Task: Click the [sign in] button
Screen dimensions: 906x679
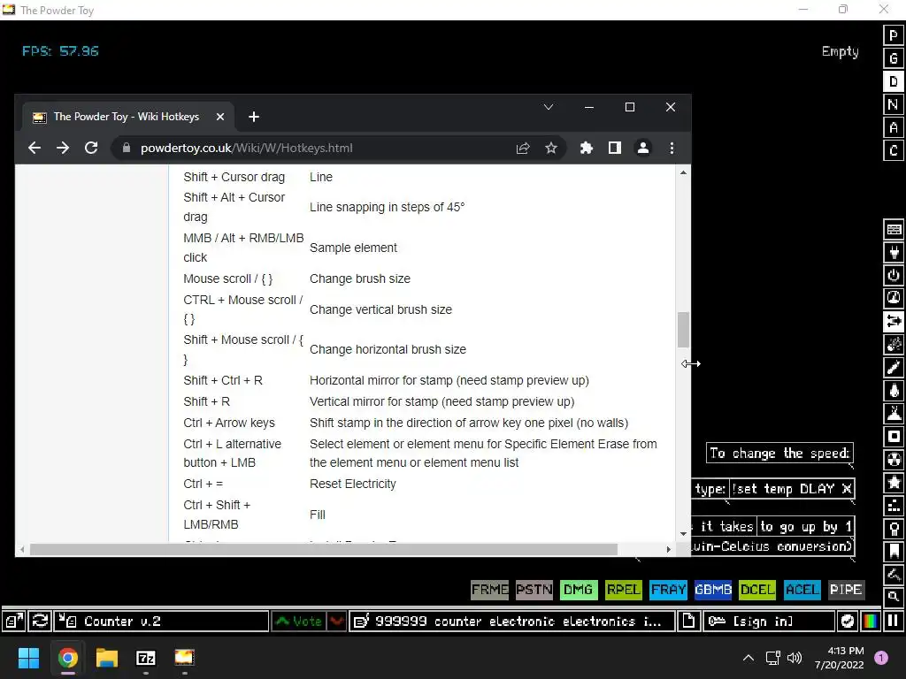Action: 769,622
